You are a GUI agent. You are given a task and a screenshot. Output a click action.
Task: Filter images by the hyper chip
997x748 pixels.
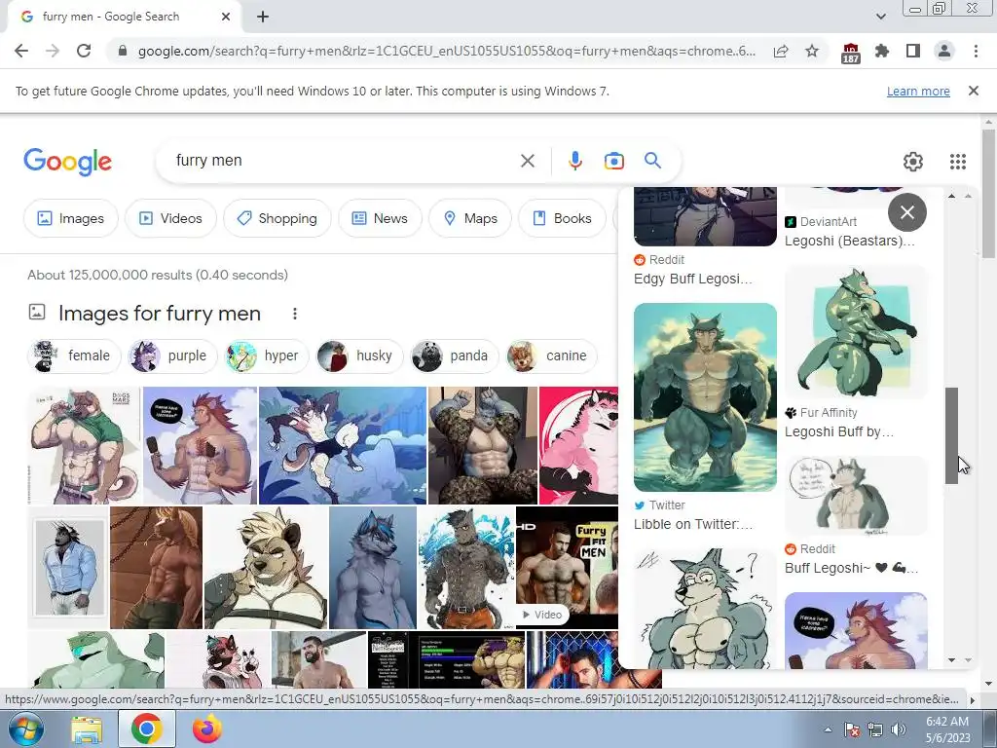click(x=267, y=355)
